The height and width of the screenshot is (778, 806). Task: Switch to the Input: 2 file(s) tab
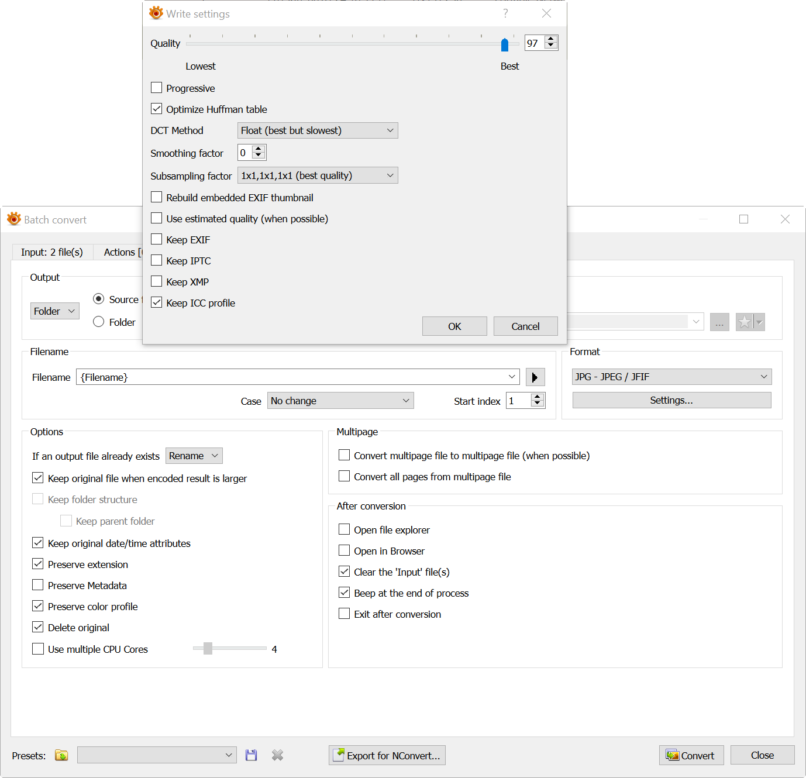click(x=52, y=252)
